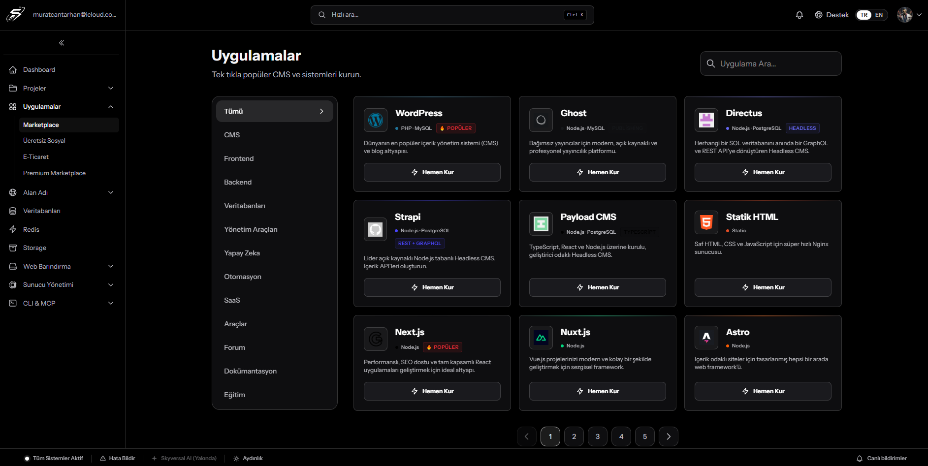This screenshot has width=928, height=466.
Task: Toggle Aydınlık light theme
Action: coord(248,458)
